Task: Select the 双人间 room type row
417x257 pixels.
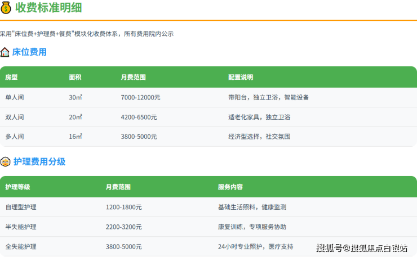Action: coord(15,117)
